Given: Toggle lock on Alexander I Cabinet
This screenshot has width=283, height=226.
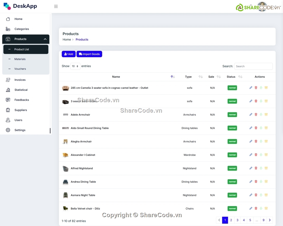Looking at the screenshot, I should coord(261,155).
